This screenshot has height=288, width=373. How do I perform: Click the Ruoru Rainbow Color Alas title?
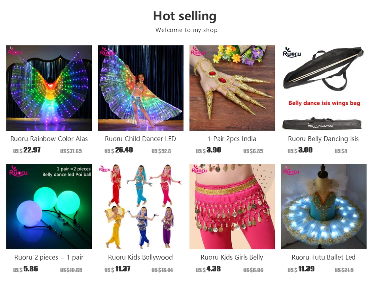49,139
